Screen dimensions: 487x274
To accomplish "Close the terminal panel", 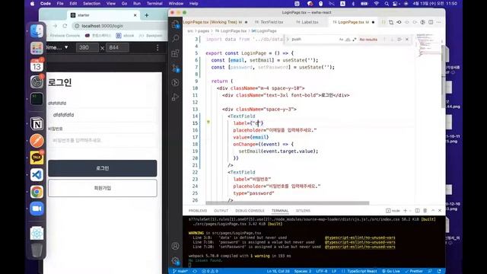I will coord(440,211).
